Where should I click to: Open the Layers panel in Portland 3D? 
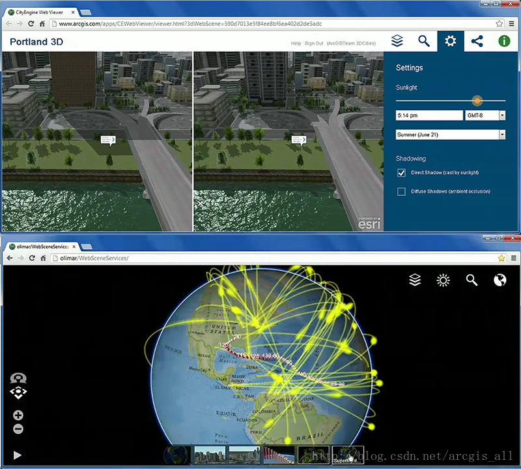click(x=397, y=41)
